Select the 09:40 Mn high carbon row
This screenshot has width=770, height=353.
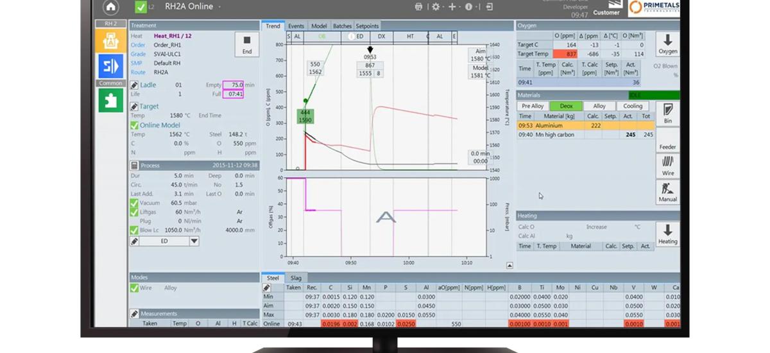click(585, 135)
